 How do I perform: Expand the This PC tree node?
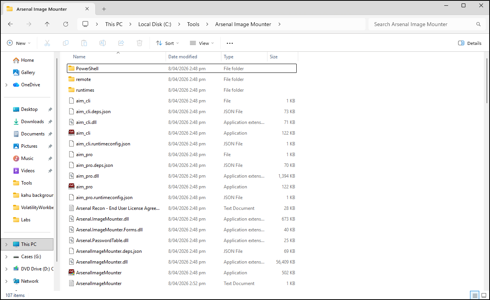(7, 244)
